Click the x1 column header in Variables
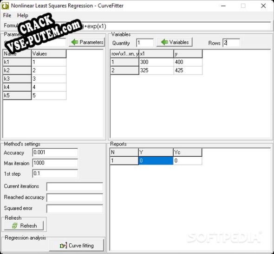 click(156, 54)
